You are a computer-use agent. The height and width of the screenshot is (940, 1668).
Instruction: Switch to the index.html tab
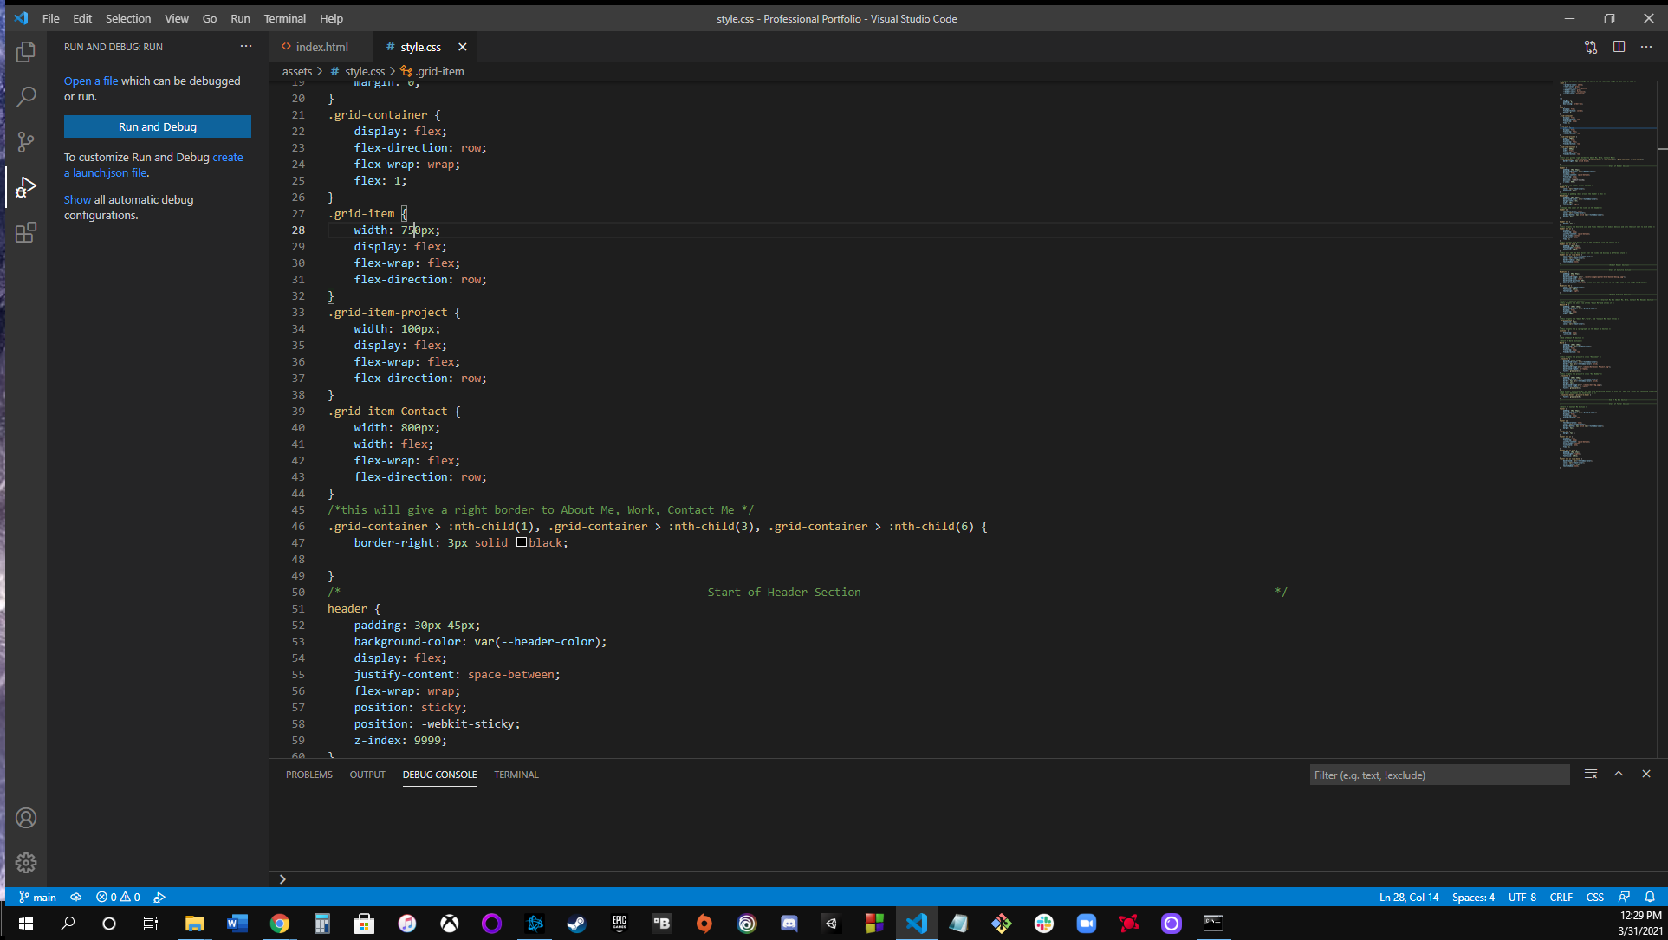pyautogui.click(x=320, y=46)
